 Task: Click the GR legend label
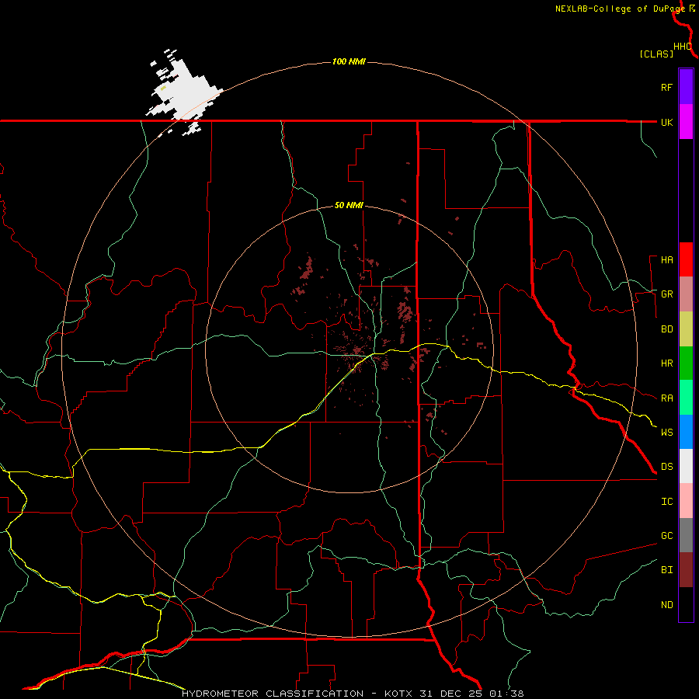[666, 294]
